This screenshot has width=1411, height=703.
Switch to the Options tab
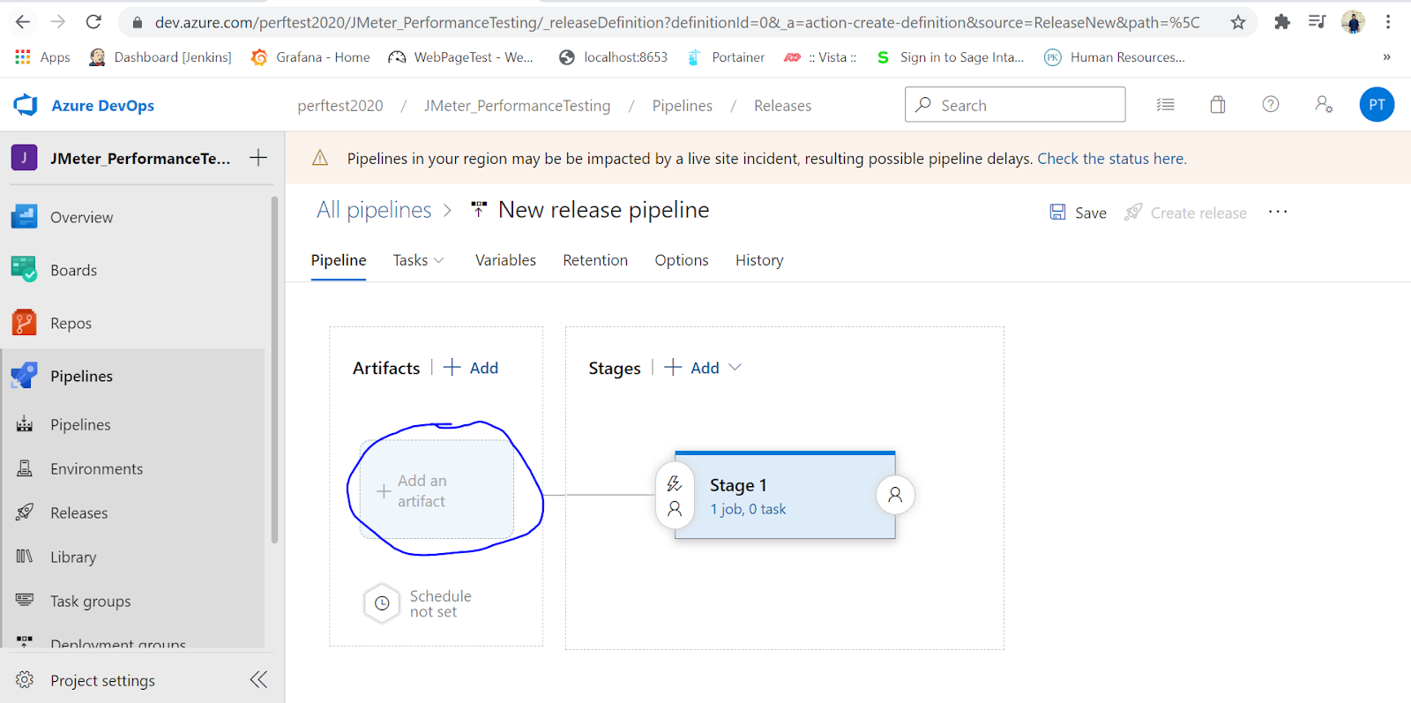682,260
